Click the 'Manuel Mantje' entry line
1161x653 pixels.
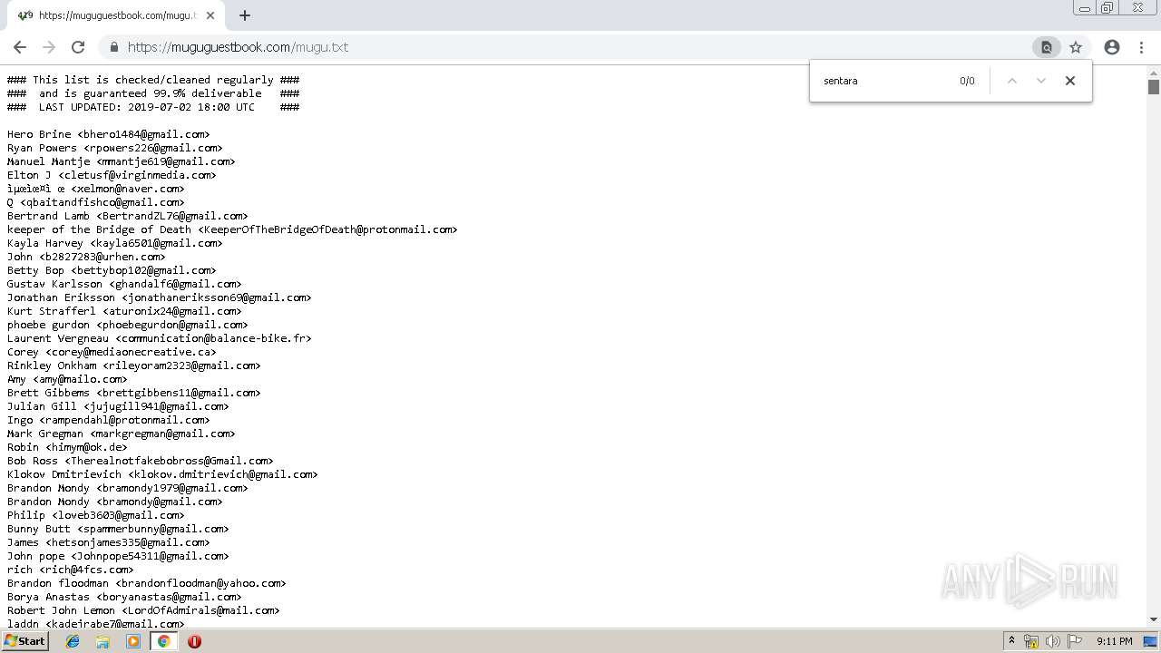[x=122, y=161]
